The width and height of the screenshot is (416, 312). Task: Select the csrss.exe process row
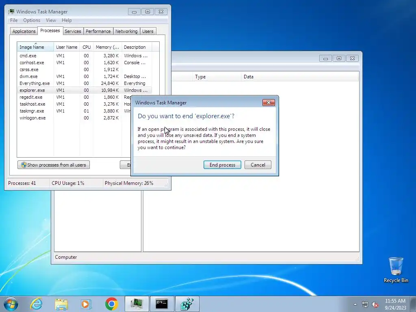[x=84, y=69]
